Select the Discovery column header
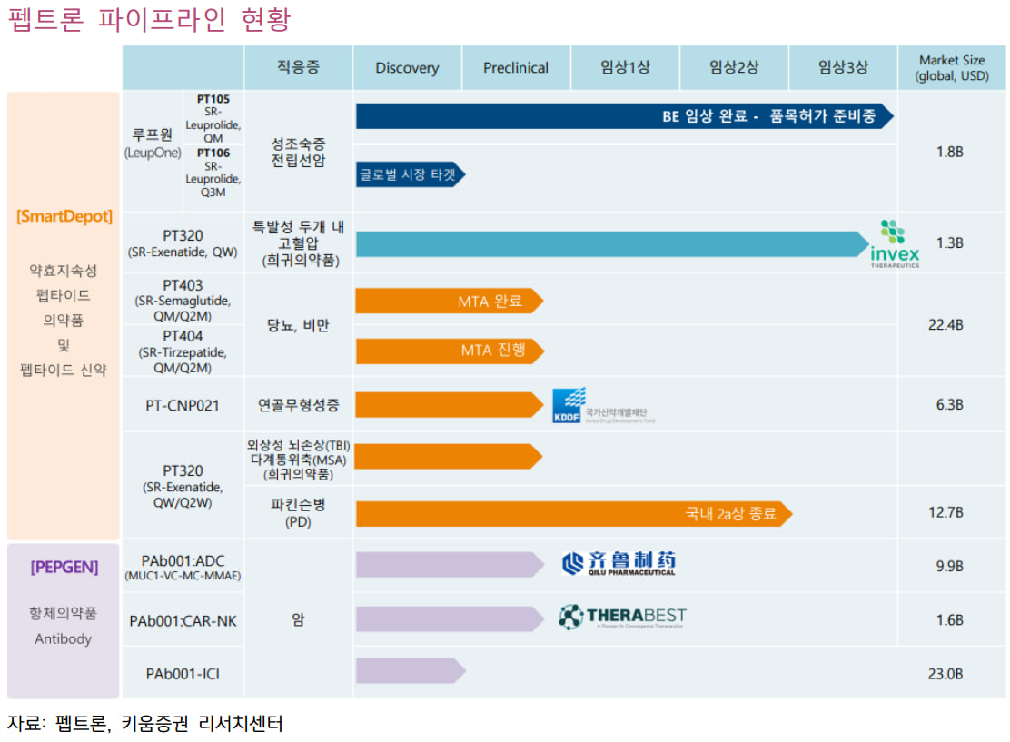The width and height of the screenshot is (1010, 742). pos(407,68)
